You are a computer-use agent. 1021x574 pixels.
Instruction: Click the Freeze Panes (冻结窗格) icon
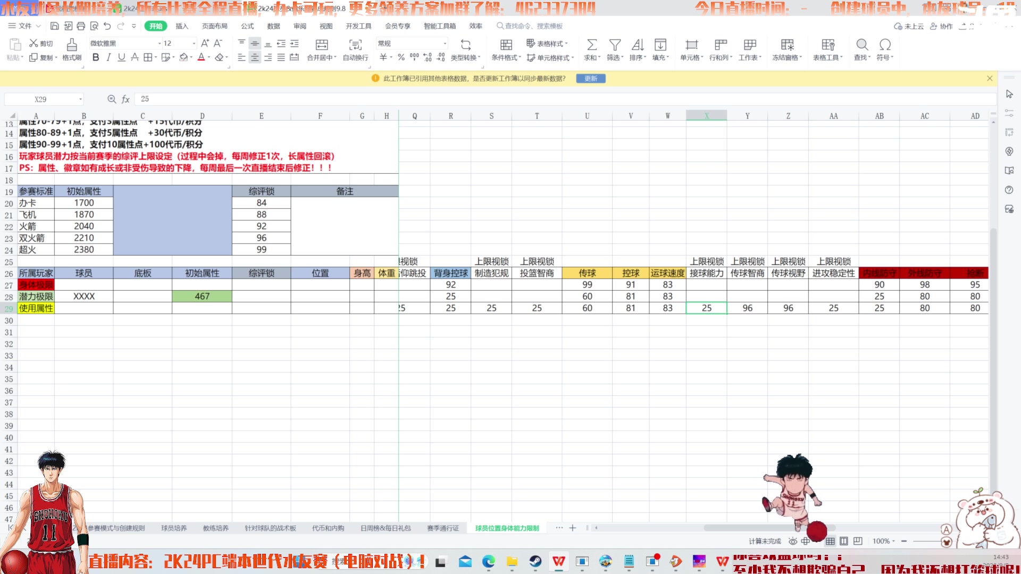pyautogui.click(x=787, y=45)
